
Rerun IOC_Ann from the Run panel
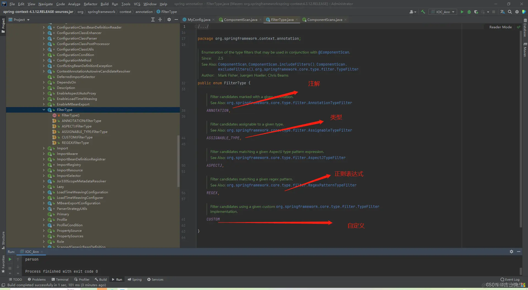tap(10, 259)
